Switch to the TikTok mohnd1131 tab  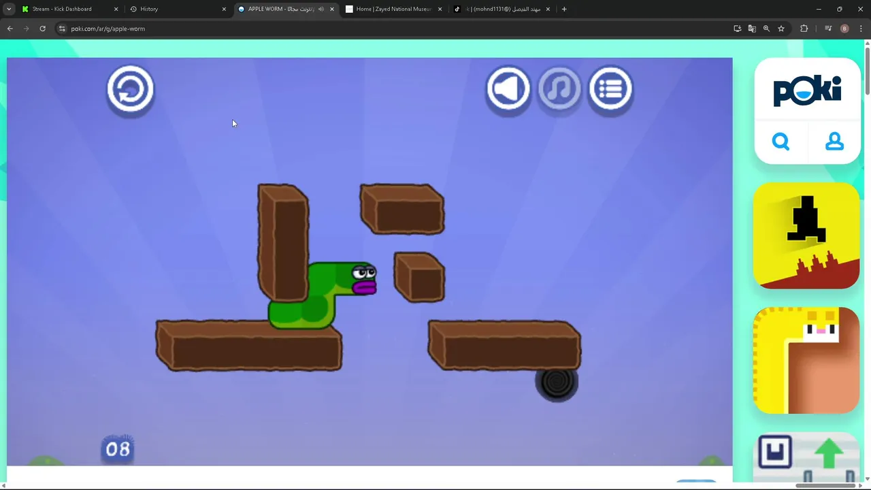(x=502, y=9)
